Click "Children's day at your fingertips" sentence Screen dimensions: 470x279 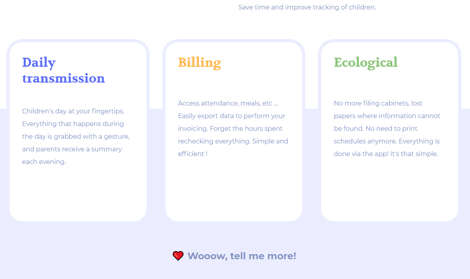coord(73,111)
